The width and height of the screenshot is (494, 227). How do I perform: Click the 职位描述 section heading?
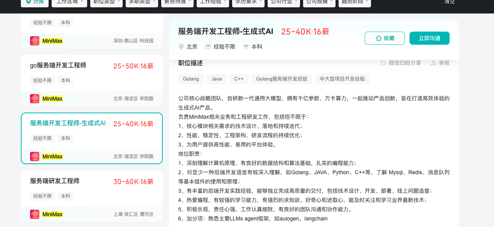pyautogui.click(x=191, y=63)
